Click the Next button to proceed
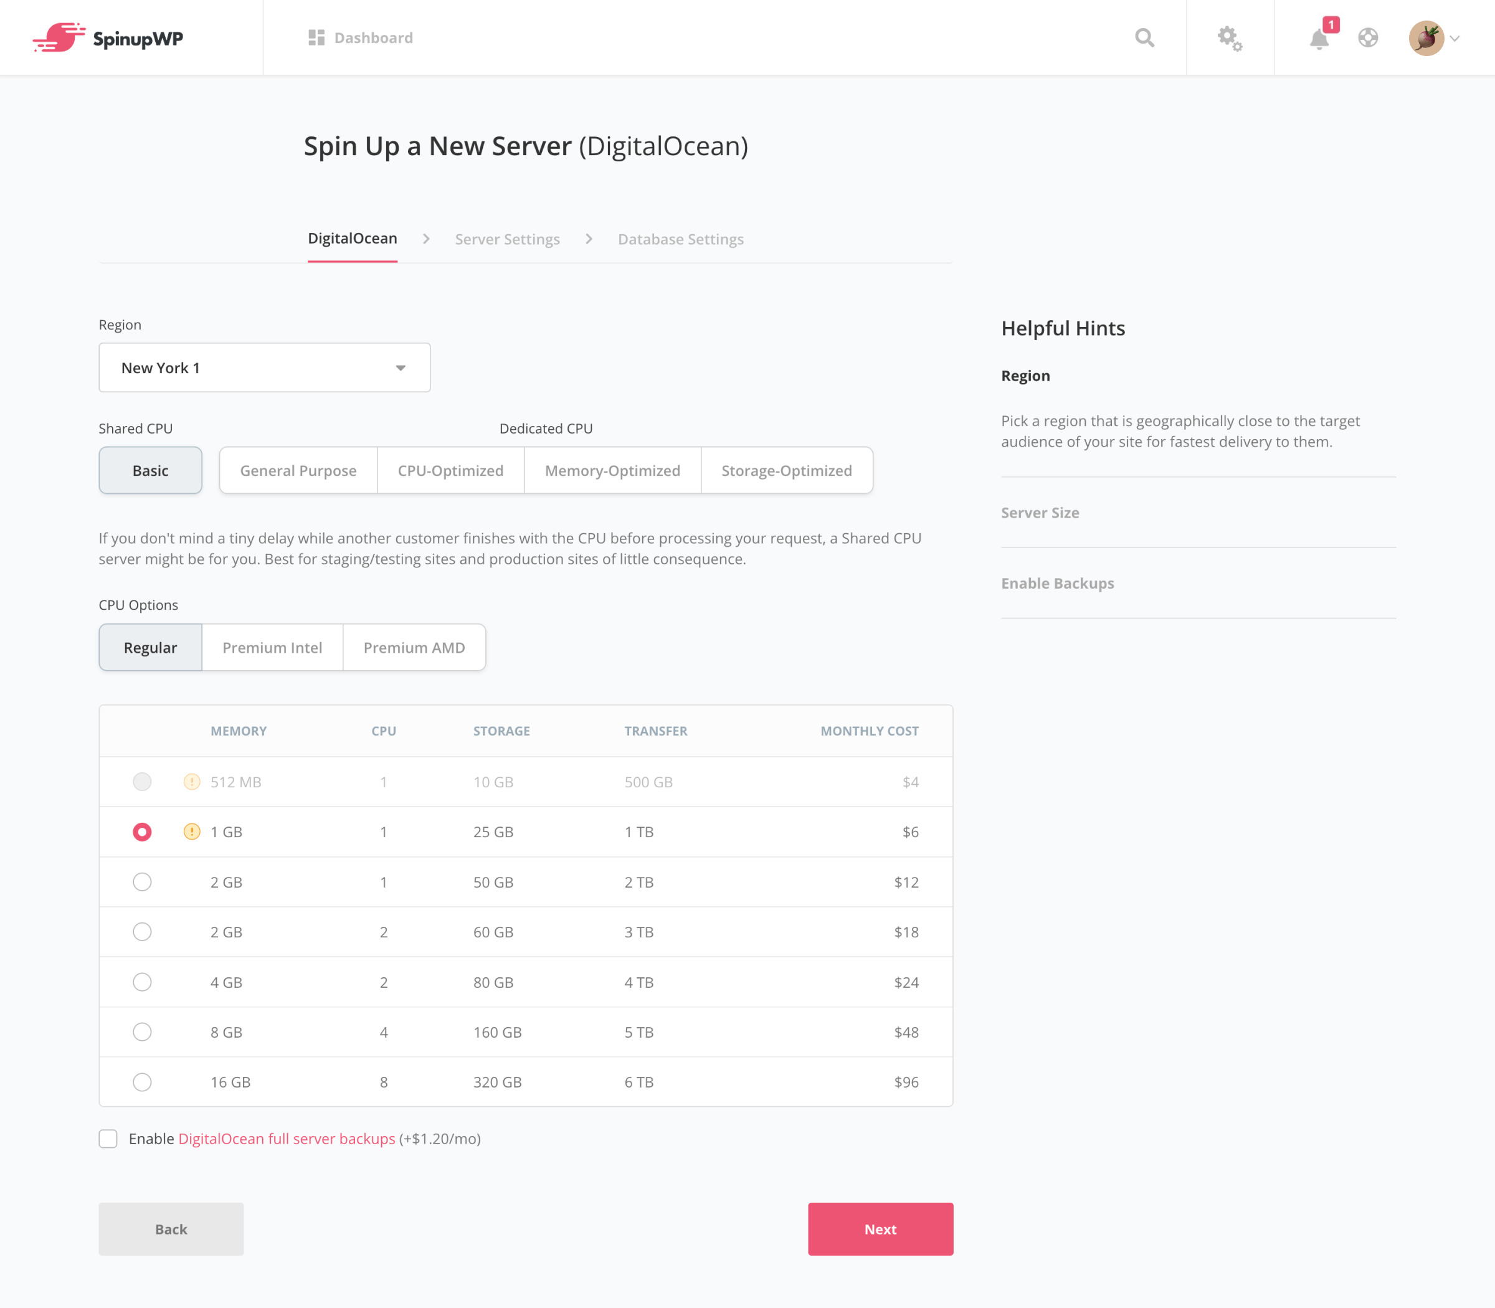 [x=881, y=1228]
